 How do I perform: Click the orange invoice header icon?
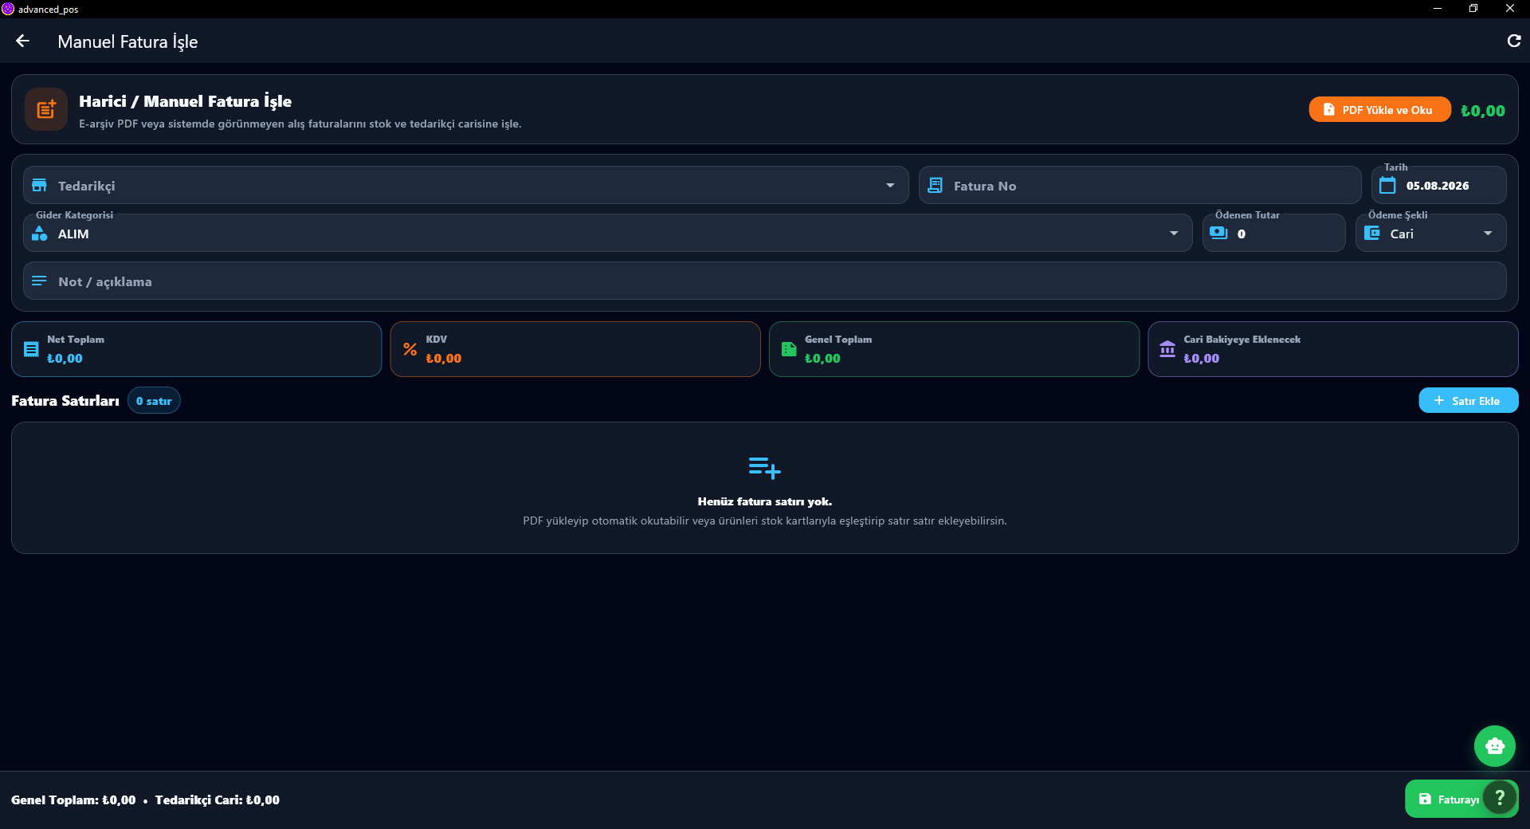tap(46, 109)
